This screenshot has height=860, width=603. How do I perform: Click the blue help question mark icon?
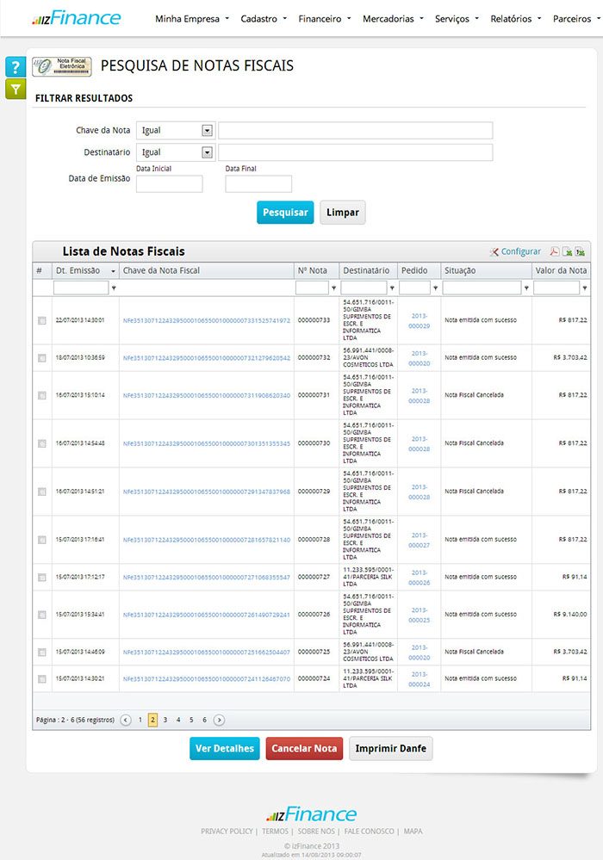pyautogui.click(x=16, y=67)
